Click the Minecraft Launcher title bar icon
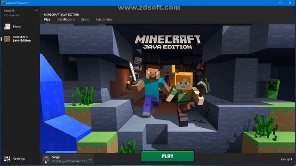The width and height of the screenshot is (296, 166). pos(3,3)
